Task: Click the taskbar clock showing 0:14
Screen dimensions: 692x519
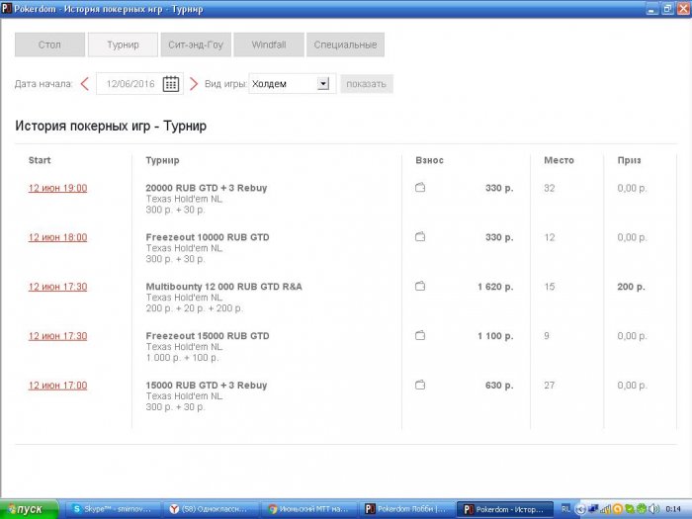Action: tap(673, 509)
